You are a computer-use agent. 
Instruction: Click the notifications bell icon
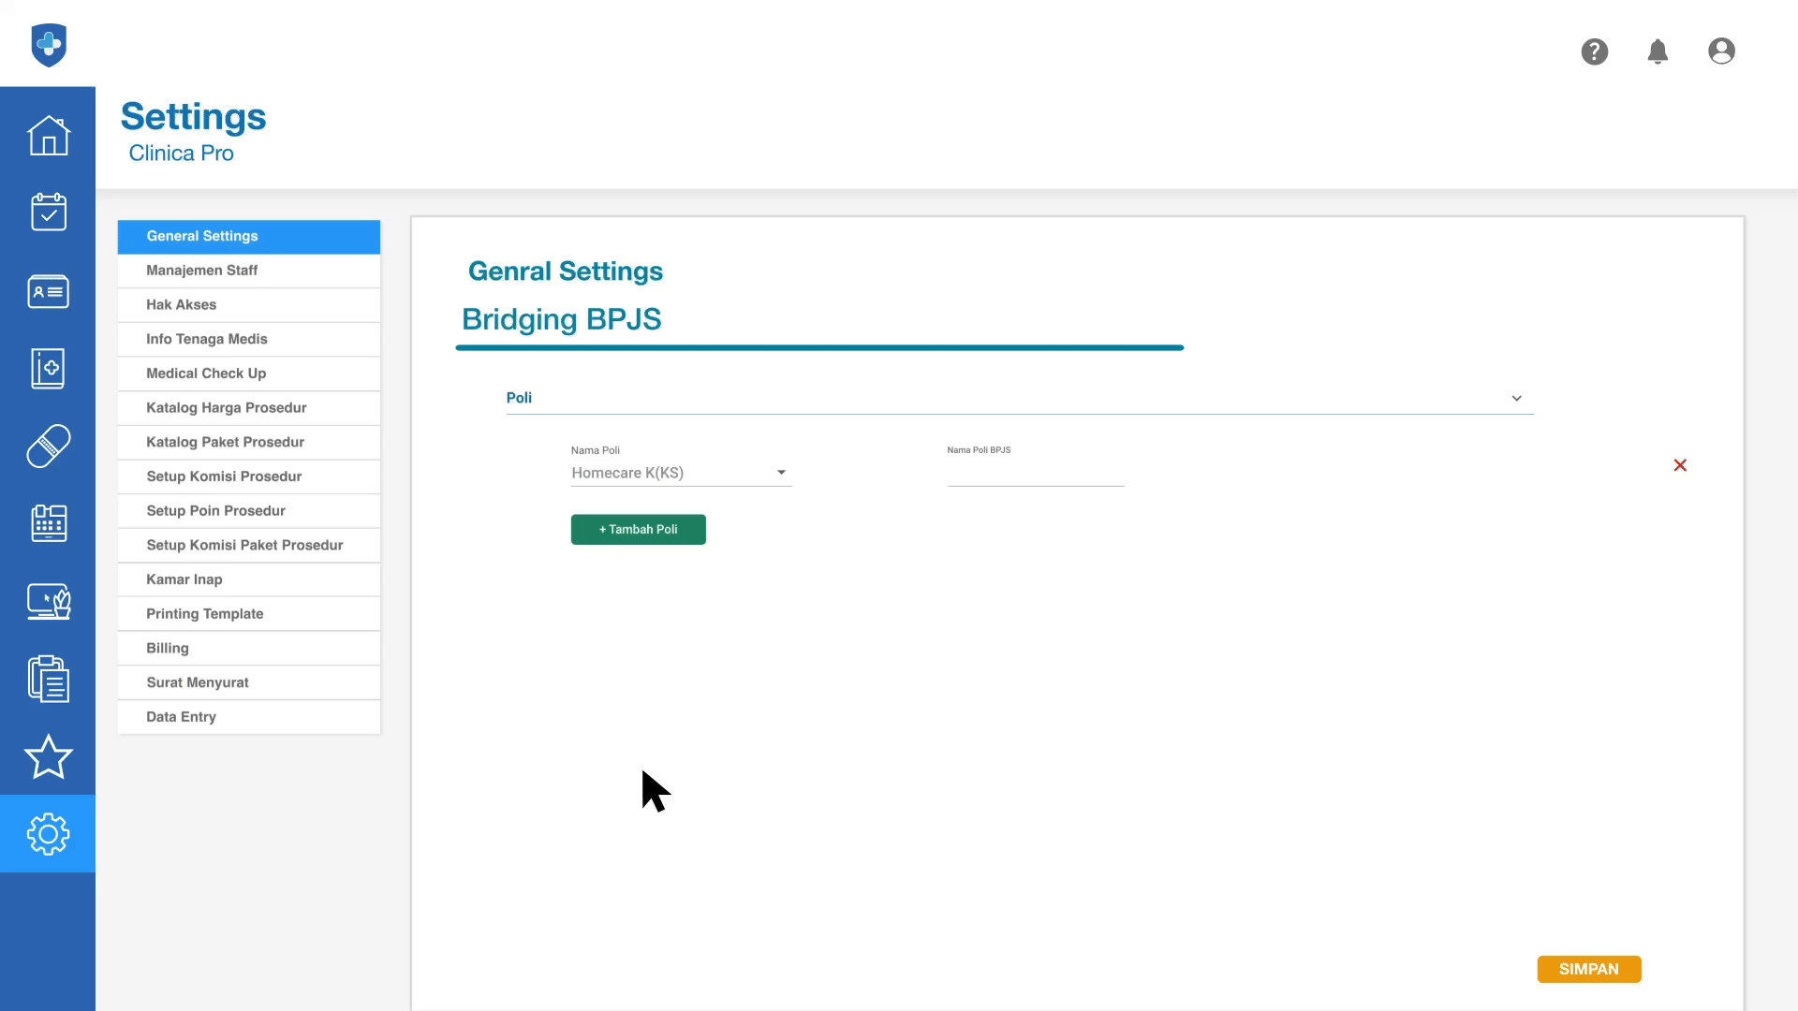(x=1658, y=51)
